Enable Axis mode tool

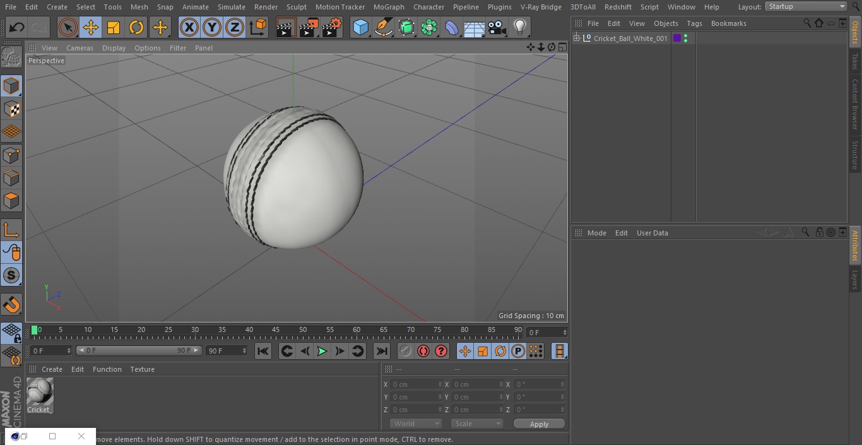point(11,230)
